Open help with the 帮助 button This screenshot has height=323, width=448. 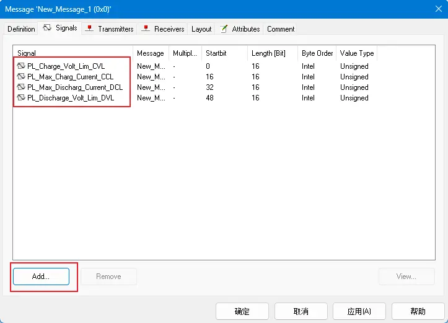[418, 311]
